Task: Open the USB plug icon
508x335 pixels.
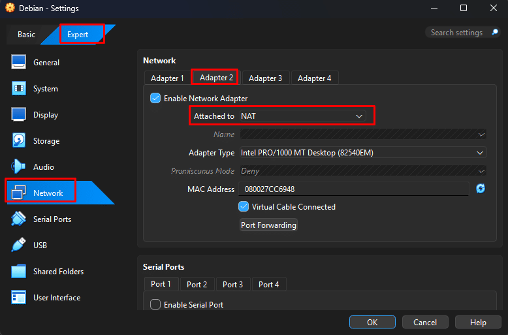Action: [18, 245]
